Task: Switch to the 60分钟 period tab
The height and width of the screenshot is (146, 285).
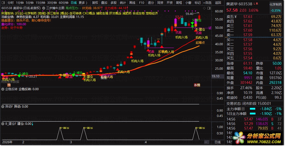Action: [x=64, y=3]
